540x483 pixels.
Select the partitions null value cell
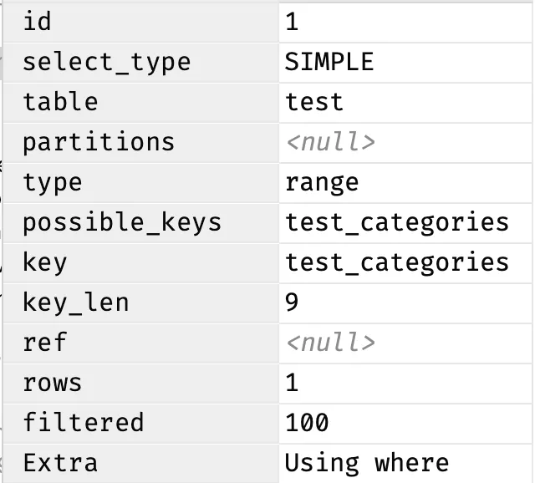(405, 143)
